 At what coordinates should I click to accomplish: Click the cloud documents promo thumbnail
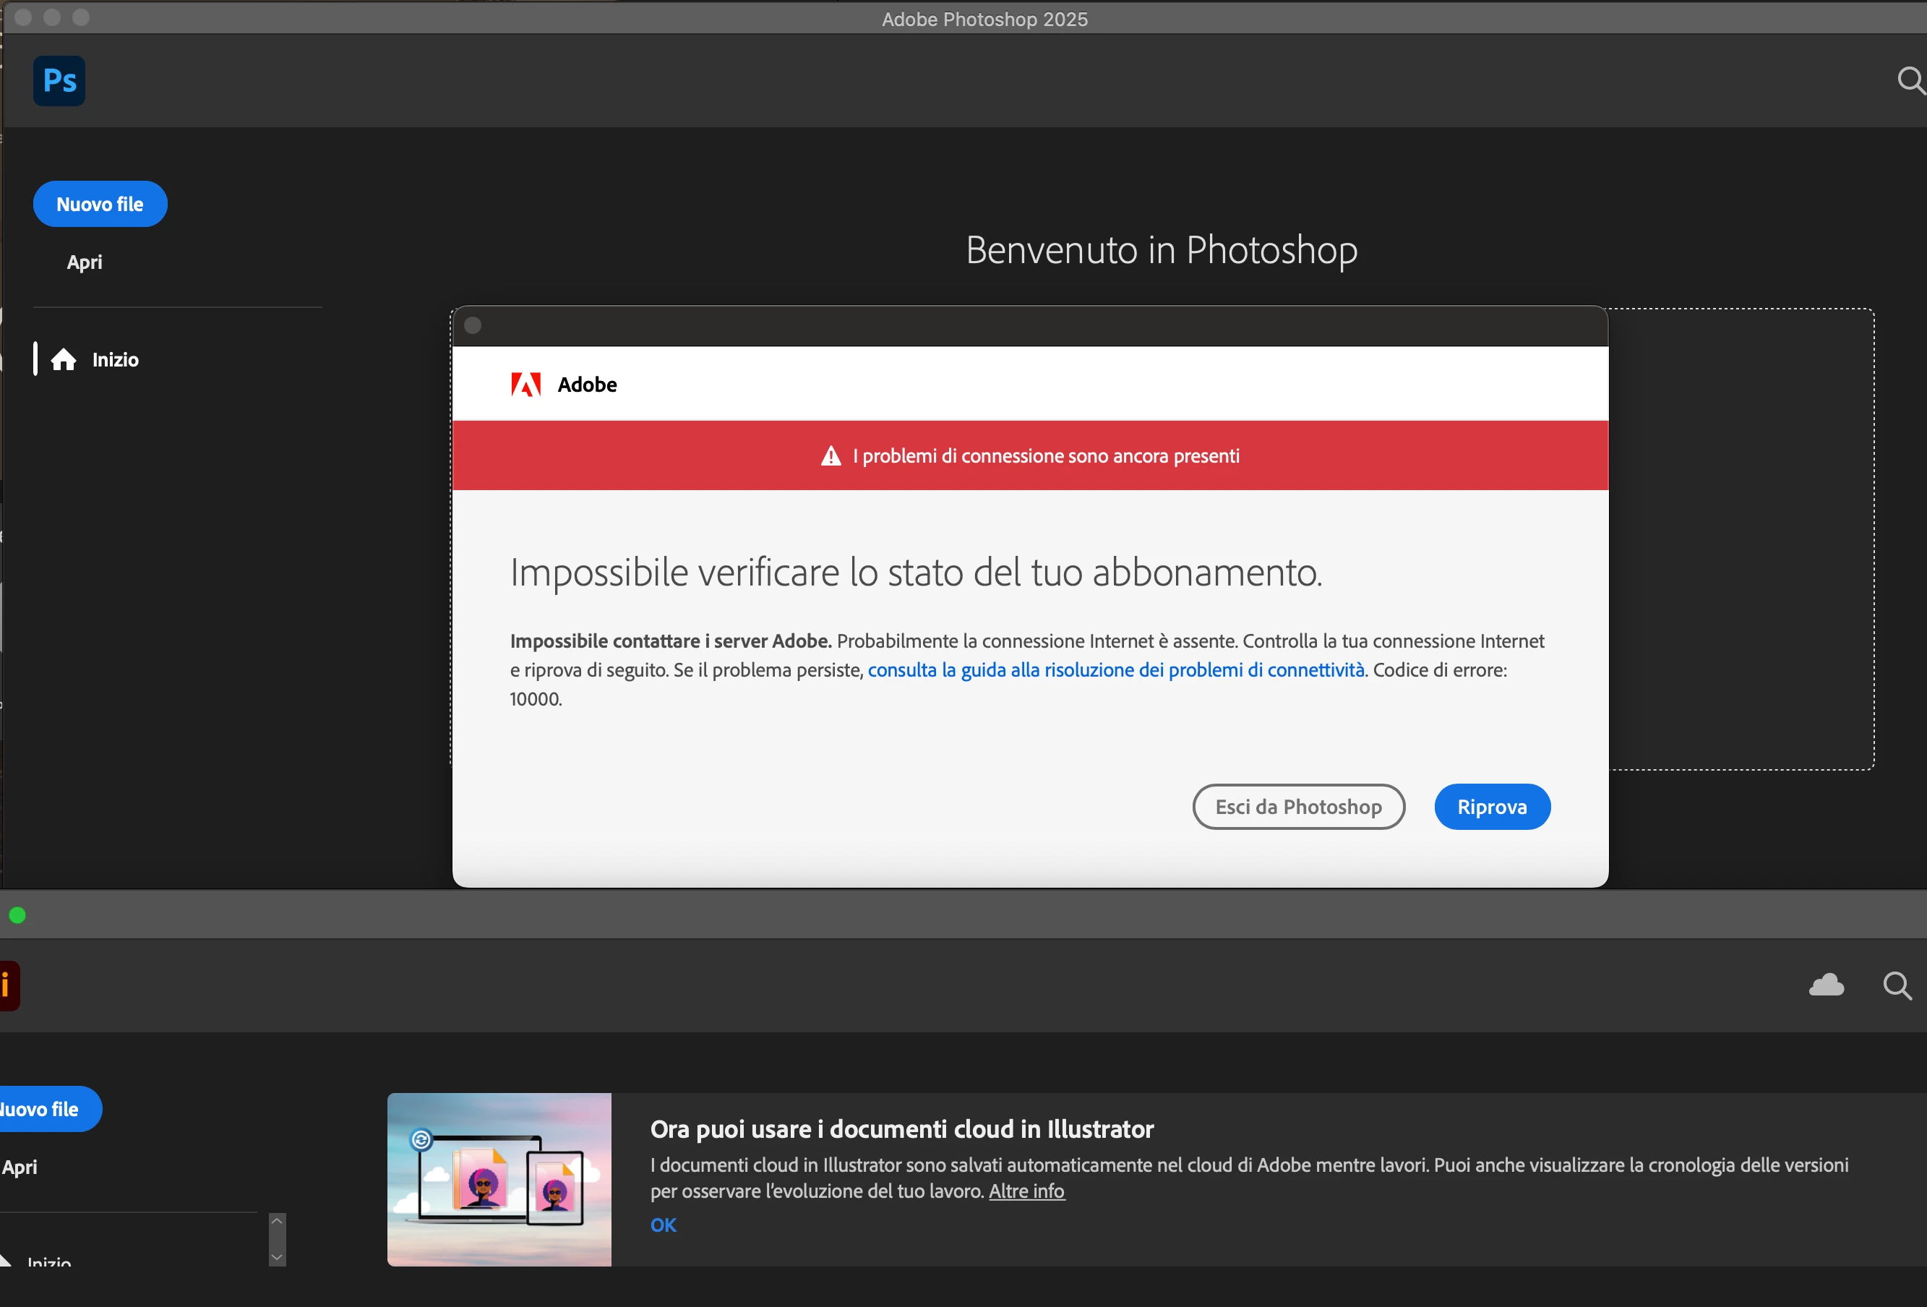coord(499,1178)
